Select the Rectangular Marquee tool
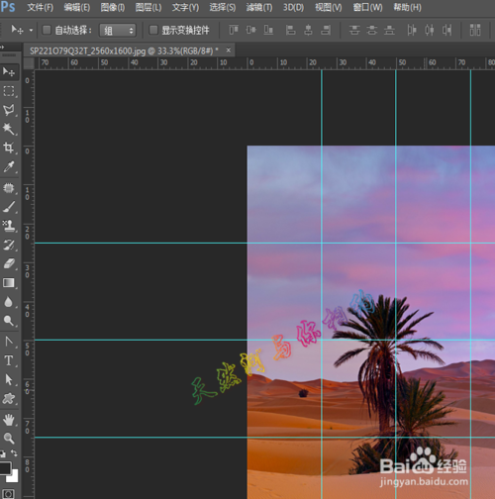 tap(9, 91)
